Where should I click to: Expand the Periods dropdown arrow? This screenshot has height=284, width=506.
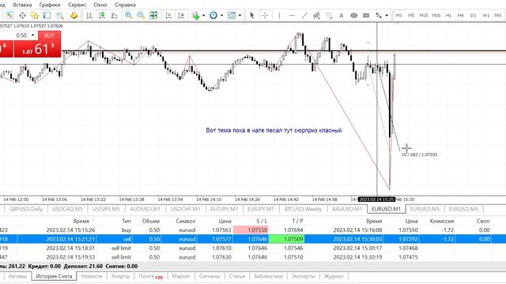(x=221, y=16)
